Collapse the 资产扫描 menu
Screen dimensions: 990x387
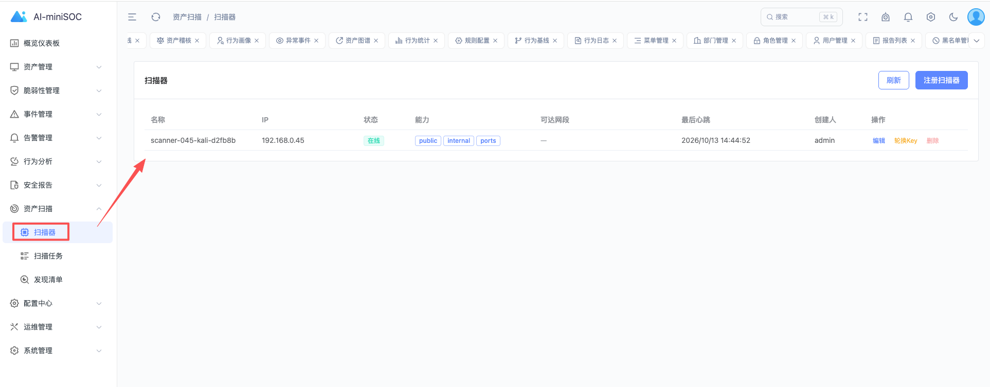57,209
